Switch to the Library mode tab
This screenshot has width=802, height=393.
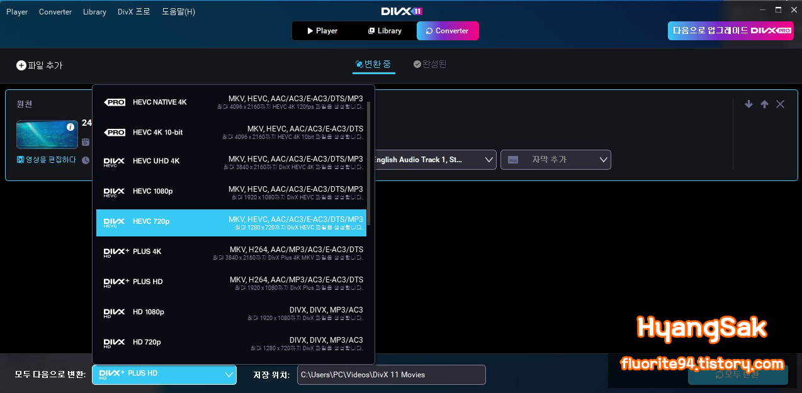tap(385, 31)
